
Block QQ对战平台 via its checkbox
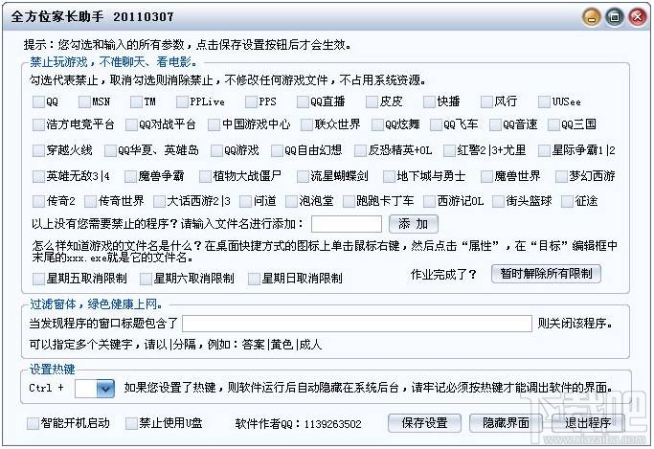click(131, 124)
